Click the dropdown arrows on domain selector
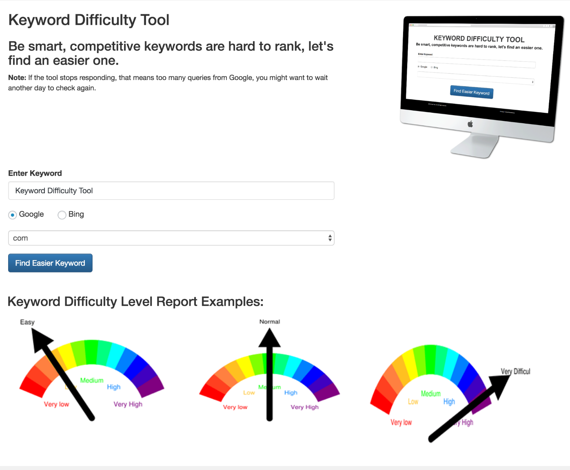This screenshot has height=470, width=570. coord(330,238)
